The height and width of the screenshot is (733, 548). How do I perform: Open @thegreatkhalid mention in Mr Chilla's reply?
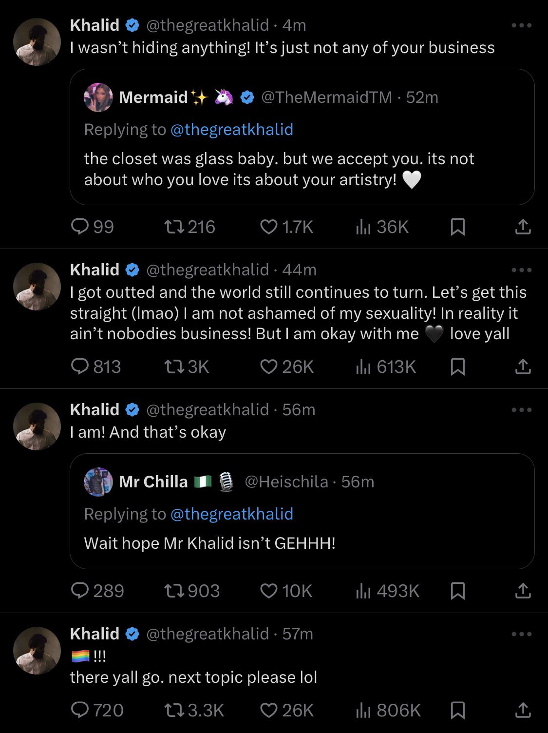(x=231, y=514)
